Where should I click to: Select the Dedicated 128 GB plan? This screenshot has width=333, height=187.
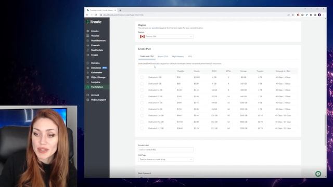(142, 115)
